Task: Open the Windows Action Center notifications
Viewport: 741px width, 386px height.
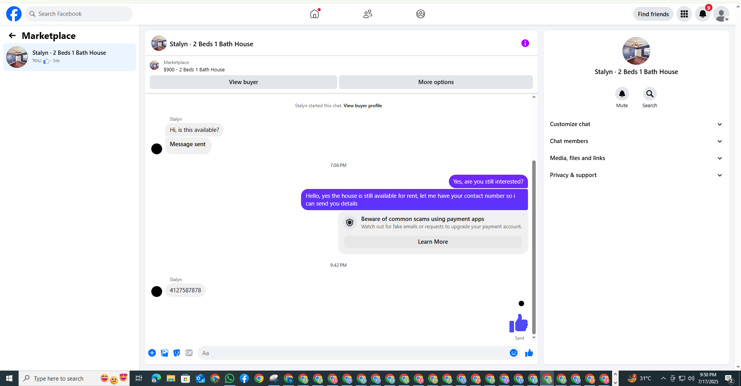Action: (729, 378)
